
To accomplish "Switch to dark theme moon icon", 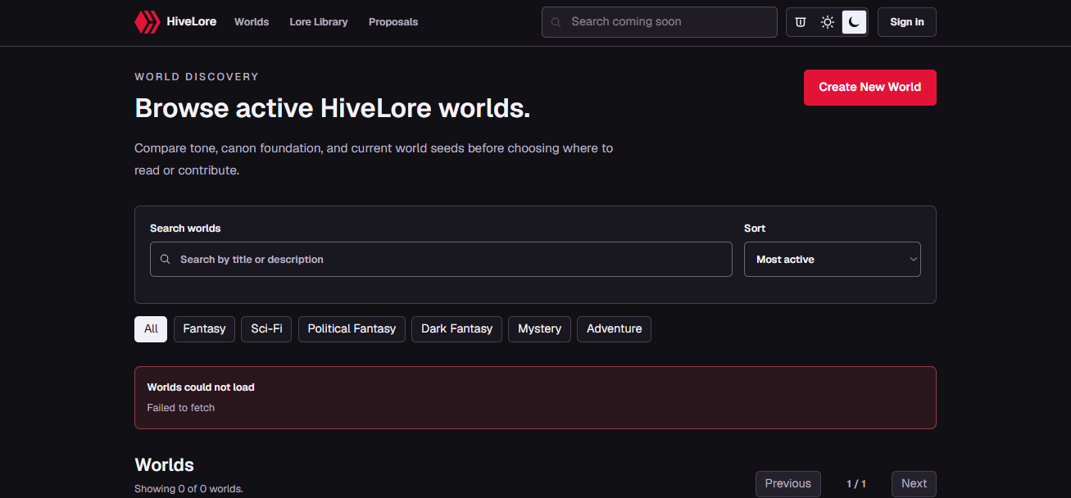I will 854,22.
